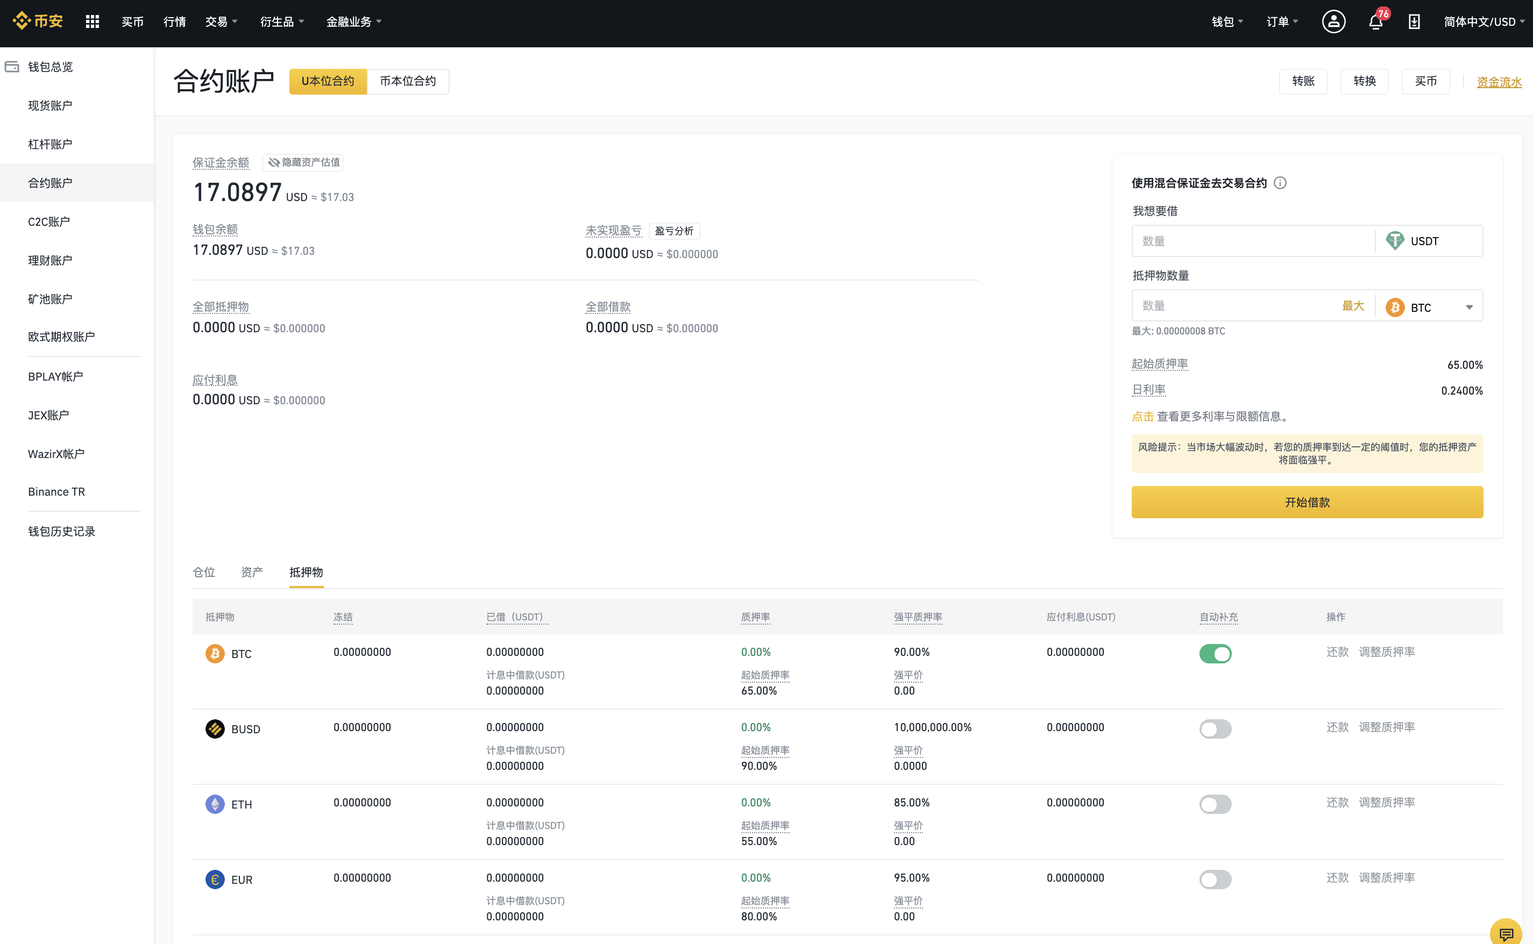Click 还款 in the BTC row
This screenshot has width=1533, height=944.
pyautogui.click(x=1337, y=652)
